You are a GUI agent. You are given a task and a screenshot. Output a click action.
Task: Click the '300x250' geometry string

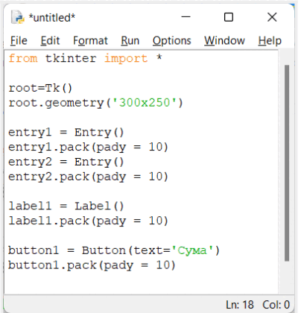(x=145, y=103)
